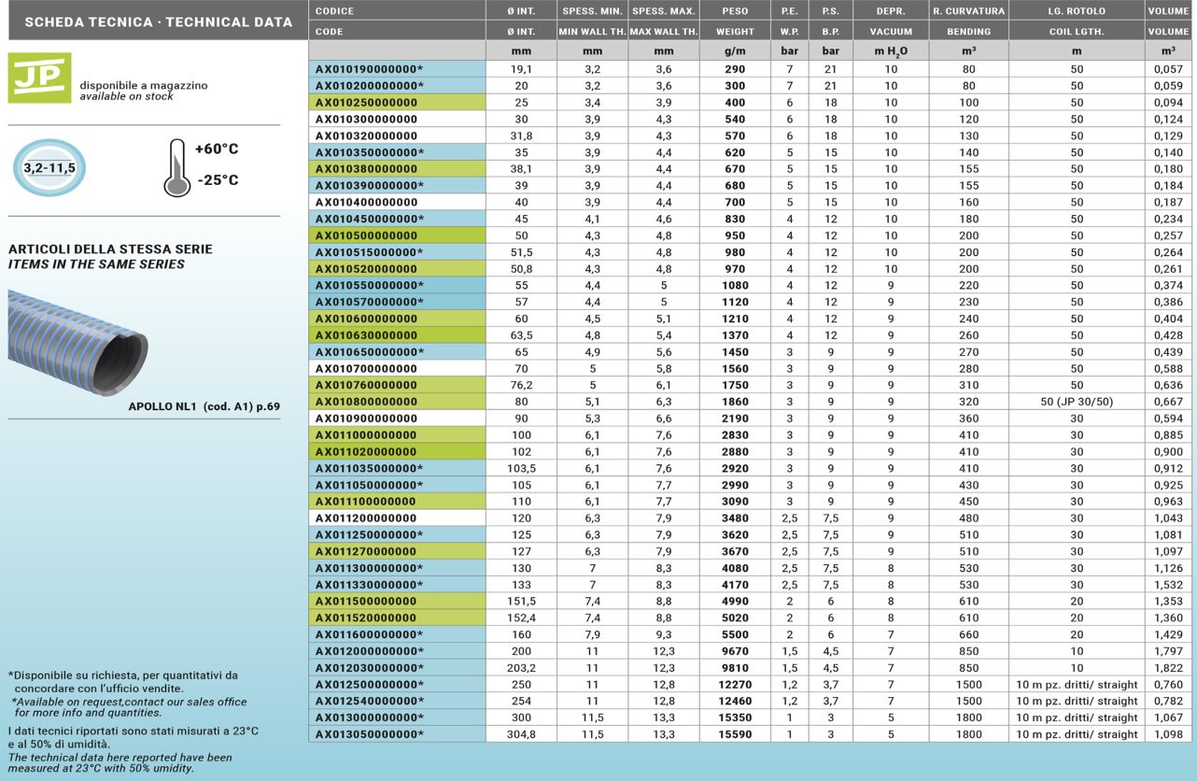The width and height of the screenshot is (1197, 781).
Task: Click the "Articoli della stessa serie" heading
Action: coord(110,249)
